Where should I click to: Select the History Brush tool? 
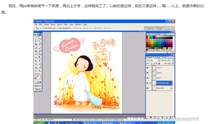pyautogui.click(x=40, y=51)
